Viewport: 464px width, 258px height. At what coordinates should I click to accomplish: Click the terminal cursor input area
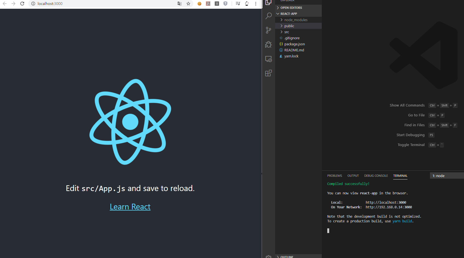328,231
